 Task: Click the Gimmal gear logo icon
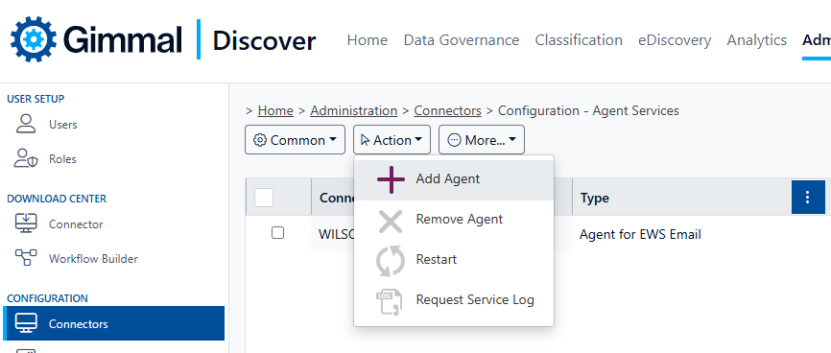[33, 39]
